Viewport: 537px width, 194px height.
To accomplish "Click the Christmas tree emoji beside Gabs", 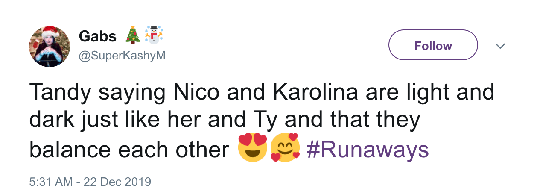I will tap(133, 35).
